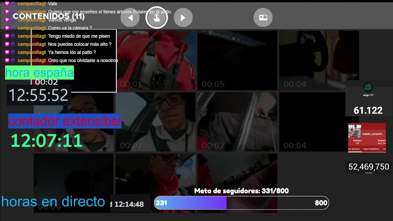
Task: Open the 00:01 red jacket clip
Action: coord(156,60)
